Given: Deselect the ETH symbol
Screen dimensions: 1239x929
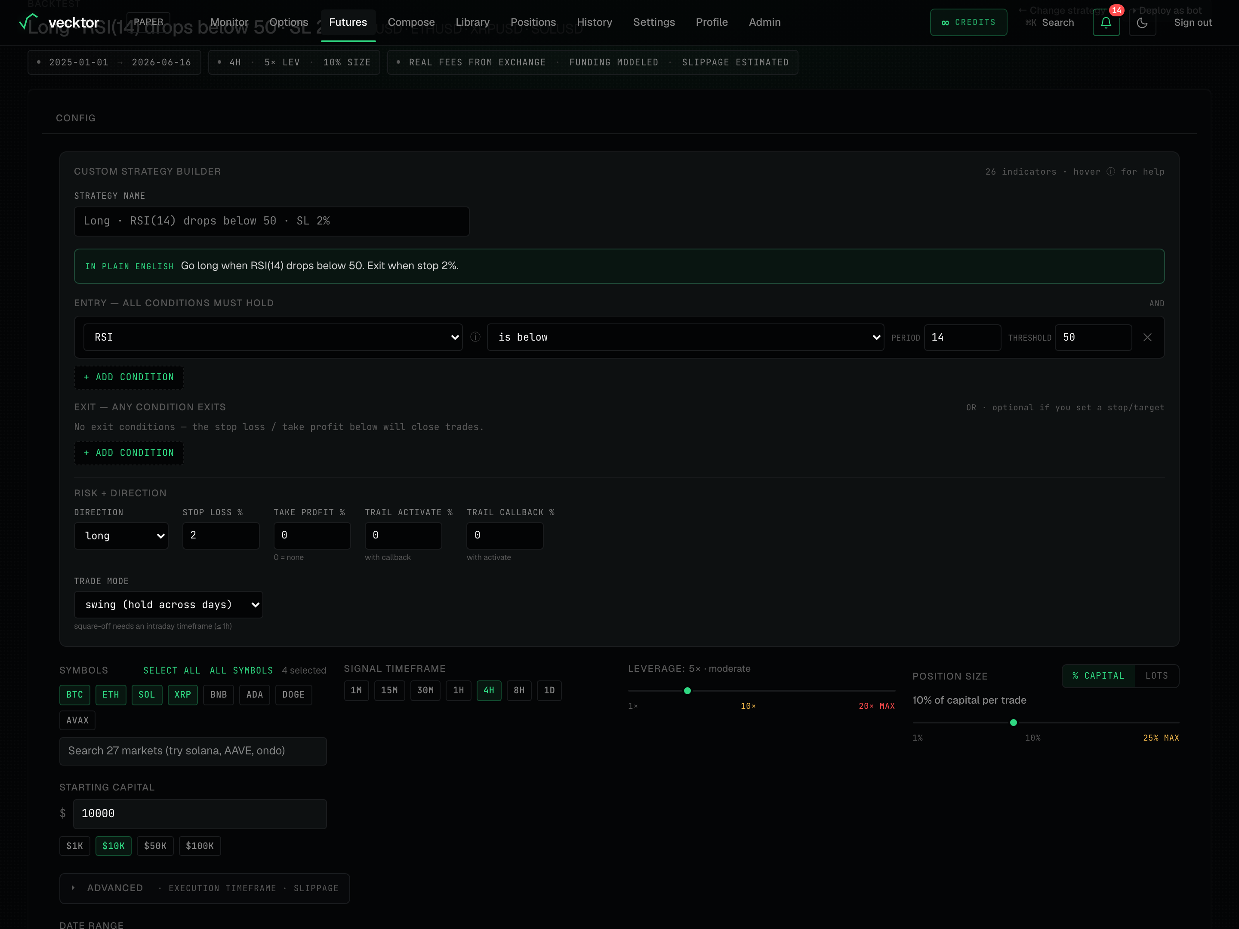Looking at the screenshot, I should point(110,694).
